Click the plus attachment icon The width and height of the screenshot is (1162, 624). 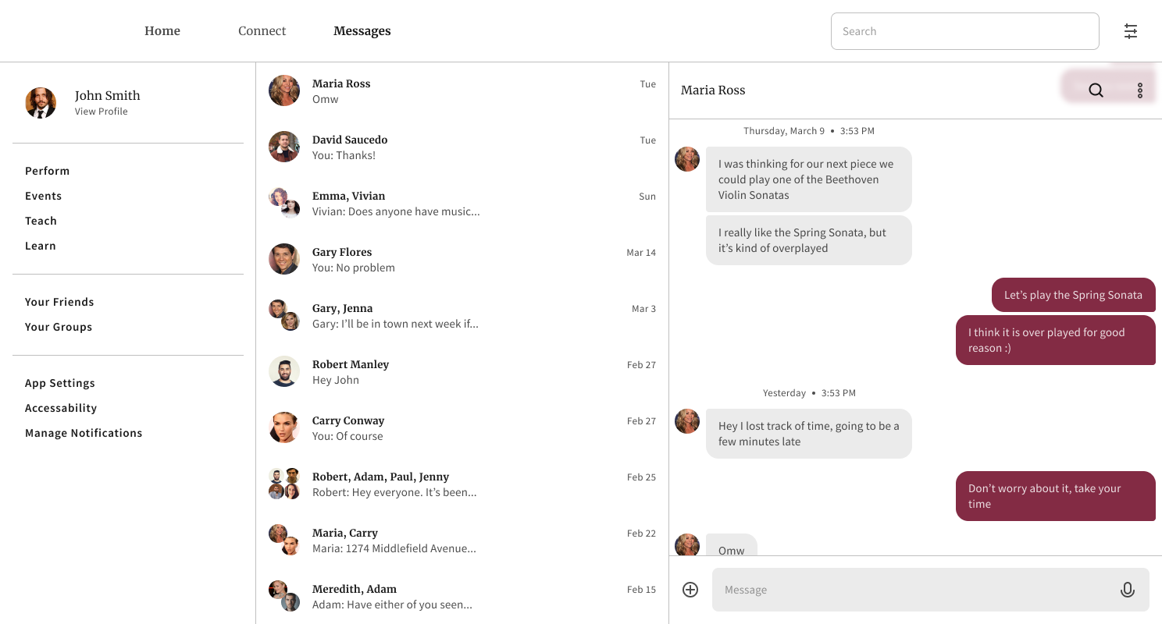pyautogui.click(x=690, y=590)
